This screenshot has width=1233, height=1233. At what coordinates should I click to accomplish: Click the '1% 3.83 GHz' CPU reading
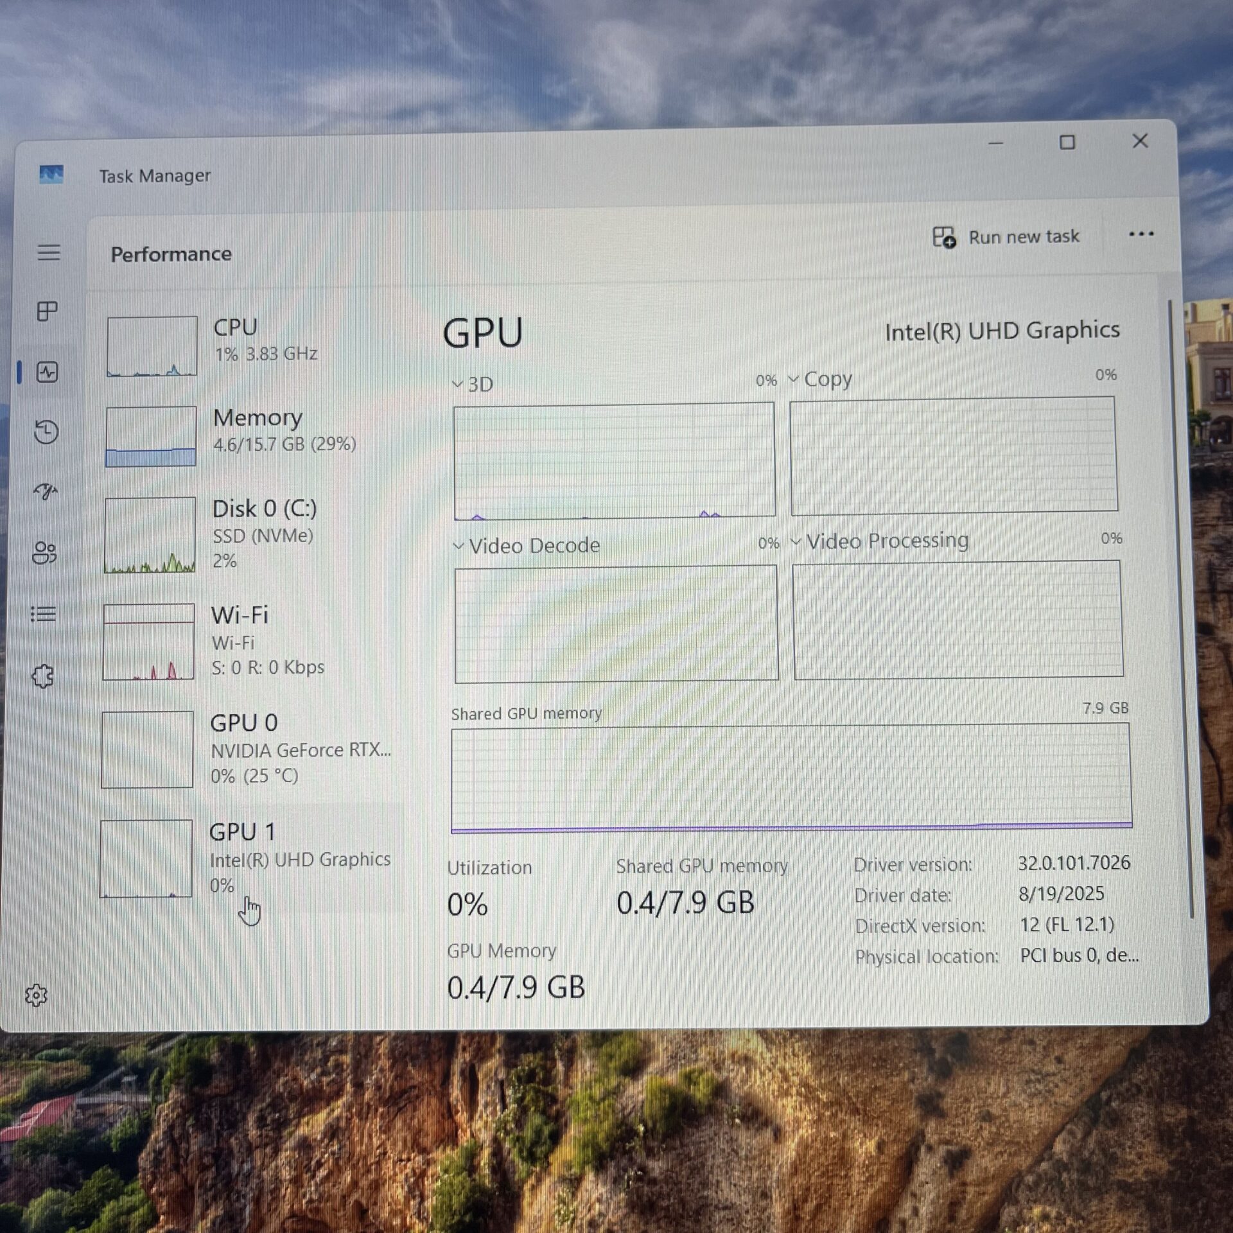tap(266, 354)
